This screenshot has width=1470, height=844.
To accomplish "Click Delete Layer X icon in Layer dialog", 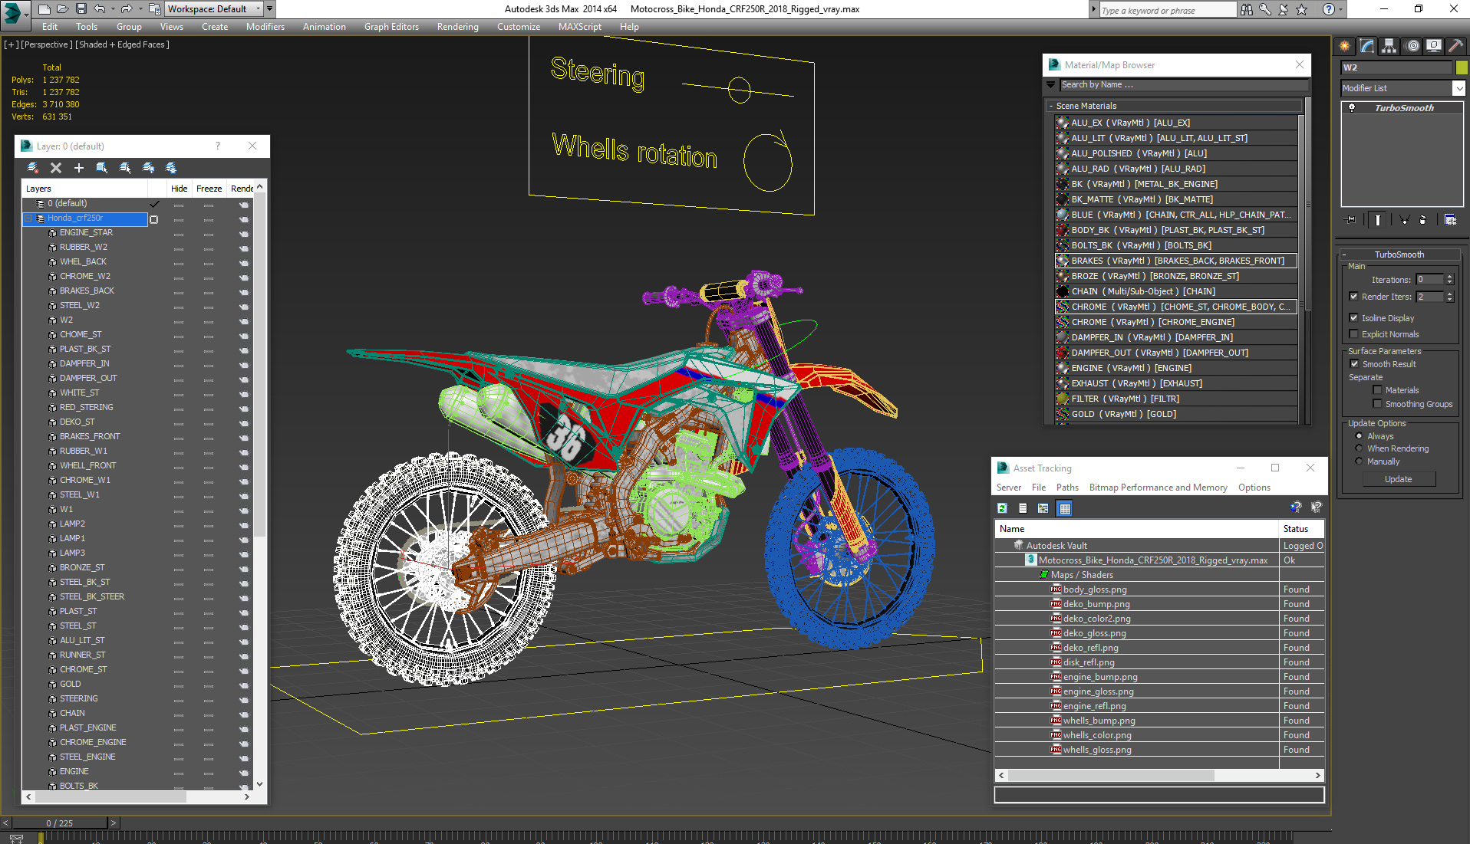I will click(x=56, y=168).
